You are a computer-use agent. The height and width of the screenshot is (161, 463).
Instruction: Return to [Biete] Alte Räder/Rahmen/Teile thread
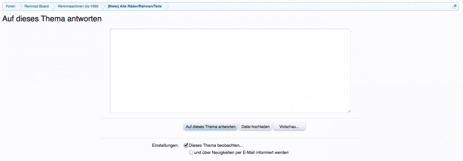134,7
